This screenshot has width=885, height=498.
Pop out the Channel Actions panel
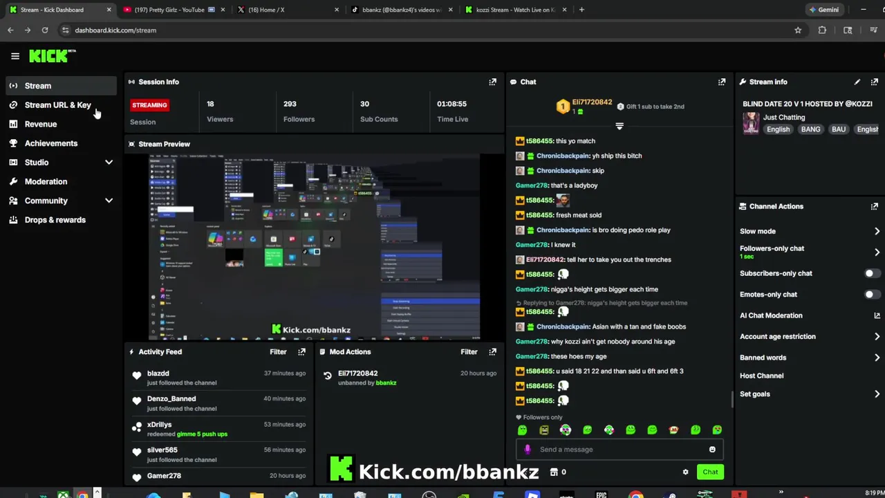click(875, 206)
